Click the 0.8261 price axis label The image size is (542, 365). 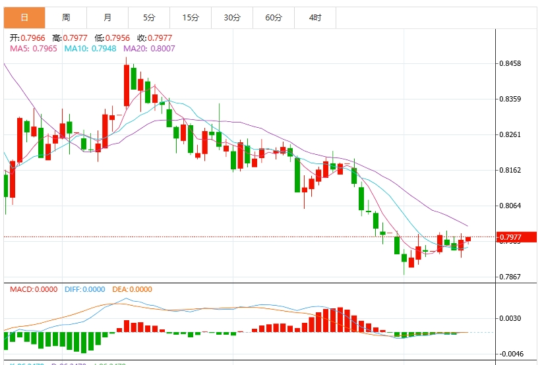click(510, 134)
